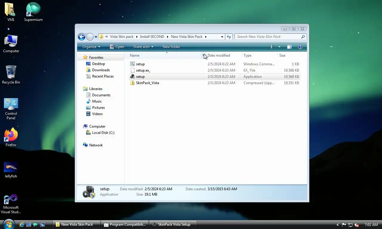
Task: Select Network in navigation pane
Action: point(96,145)
